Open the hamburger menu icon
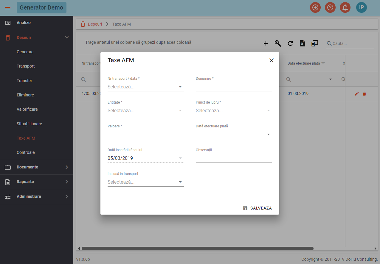Viewport: 380px width, 264px height. pyautogui.click(x=8, y=7)
